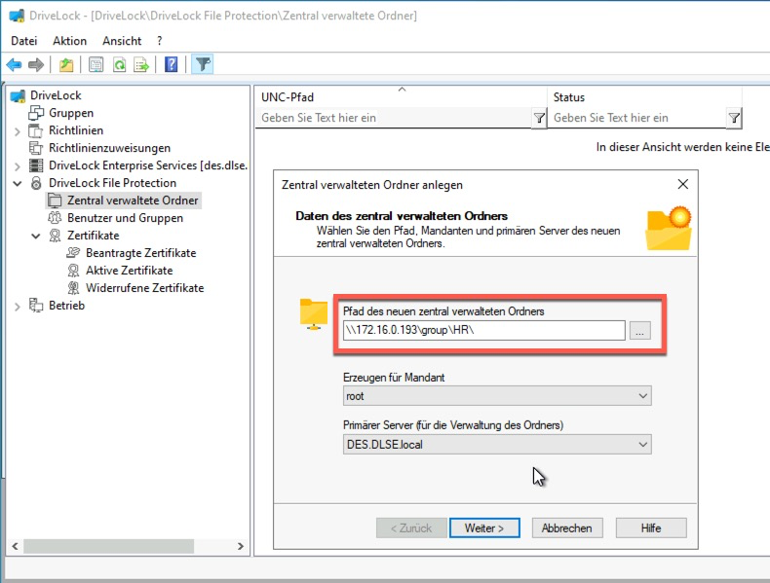Click the Aktive Zertifikate icon
Image resolution: width=770 pixels, height=583 pixels.
point(73,271)
